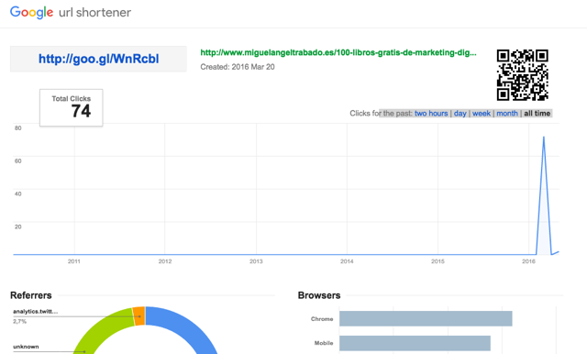Select the unknown referrer label
Screen dimensions: 587x354
tap(26, 347)
